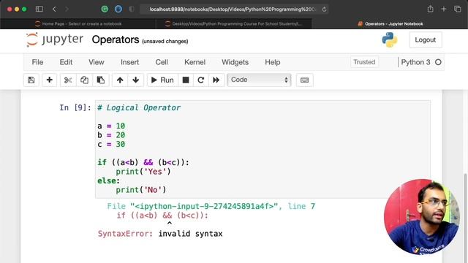468x263 pixels.
Task: Click the In [9] cell prompt
Action: (x=75, y=107)
